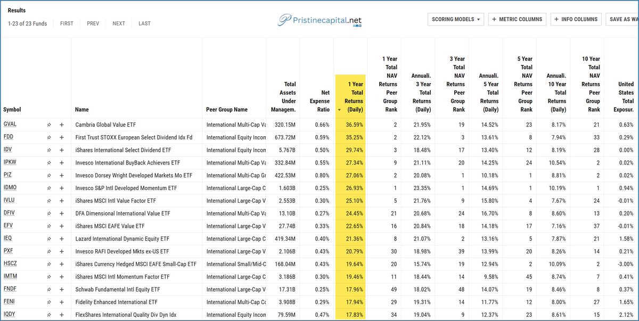
Task: Select the IQDY ticker symbol
Action: 9,315
